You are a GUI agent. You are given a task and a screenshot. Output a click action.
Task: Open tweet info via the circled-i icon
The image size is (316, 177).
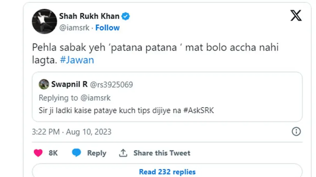click(x=296, y=131)
